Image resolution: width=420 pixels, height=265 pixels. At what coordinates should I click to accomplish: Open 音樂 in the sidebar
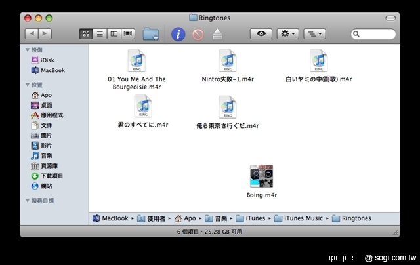click(41, 155)
